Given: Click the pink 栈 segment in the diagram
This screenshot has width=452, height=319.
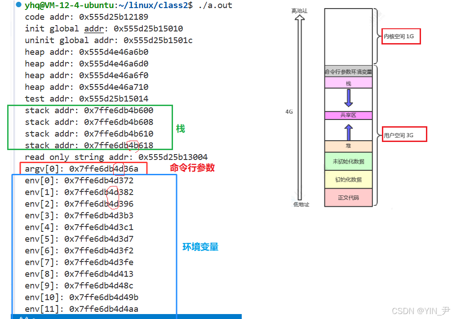Looking at the screenshot, I should [348, 83].
